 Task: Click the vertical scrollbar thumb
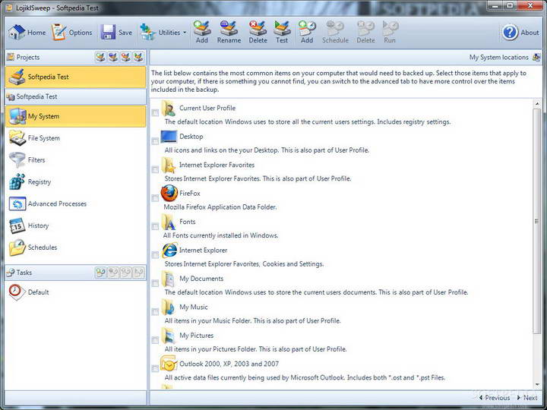pos(536,221)
